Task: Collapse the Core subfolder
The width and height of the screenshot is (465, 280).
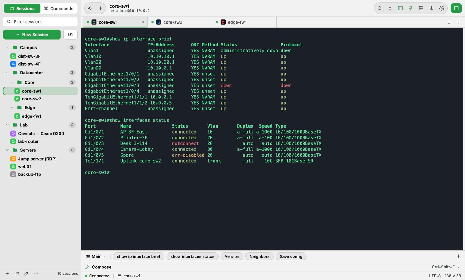Action: pyautogui.click(x=12, y=82)
